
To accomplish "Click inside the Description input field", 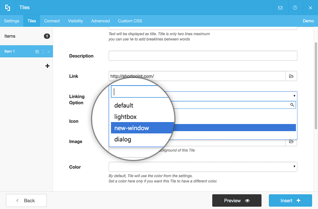I will [x=203, y=56].
